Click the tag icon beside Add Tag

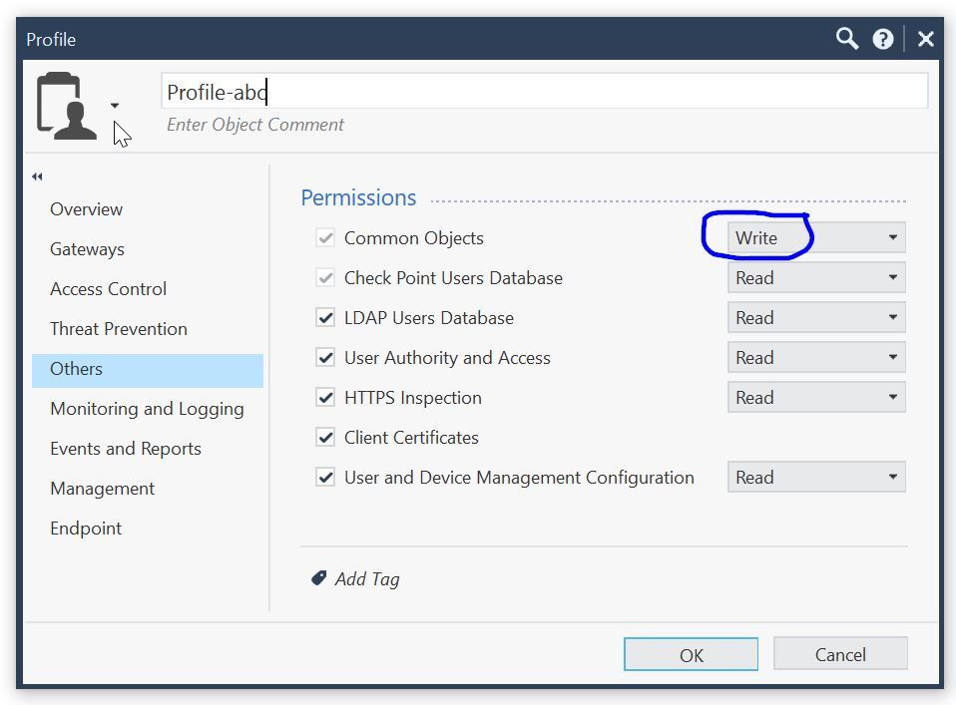click(x=319, y=577)
